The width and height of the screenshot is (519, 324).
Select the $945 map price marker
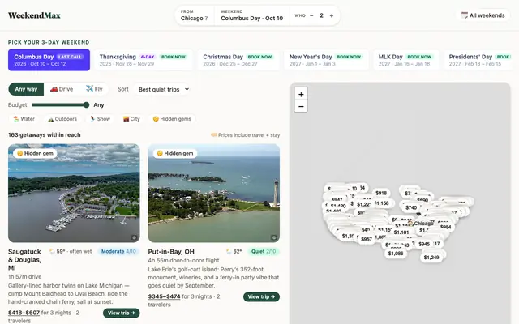(x=424, y=244)
